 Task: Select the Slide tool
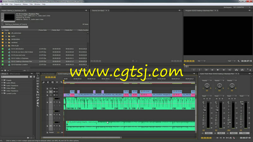(x=38, y=98)
